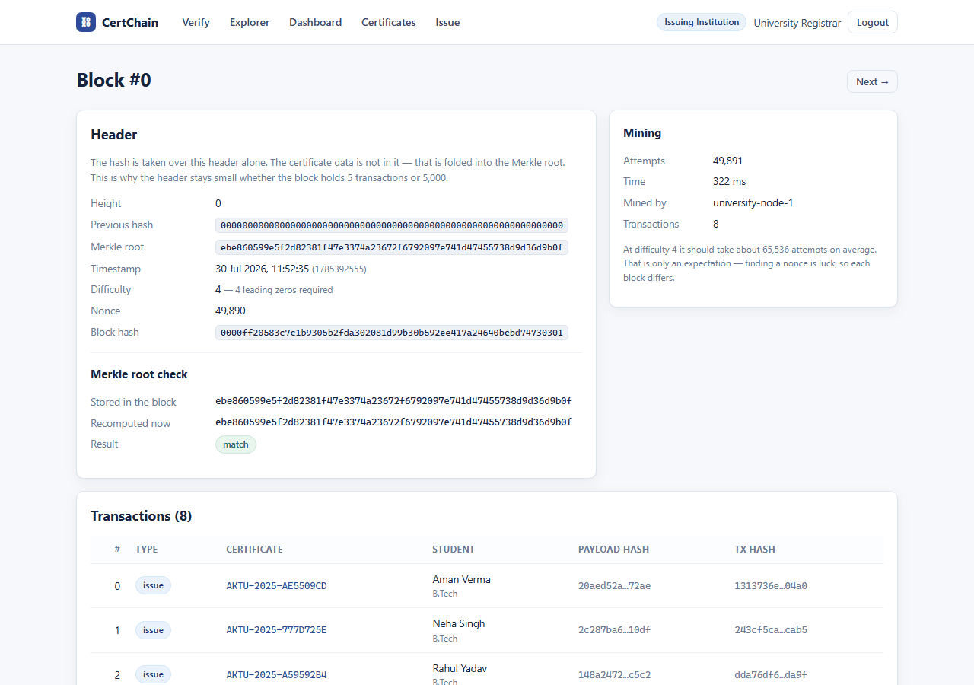The image size is (974, 685).
Task: Select the Previous hash value of zeros
Action: coord(392,225)
